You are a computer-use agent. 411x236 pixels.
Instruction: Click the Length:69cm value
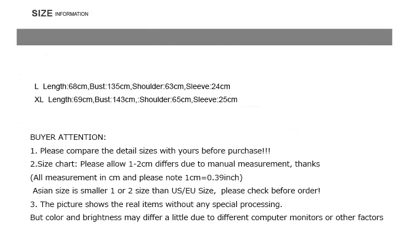tap(70, 99)
